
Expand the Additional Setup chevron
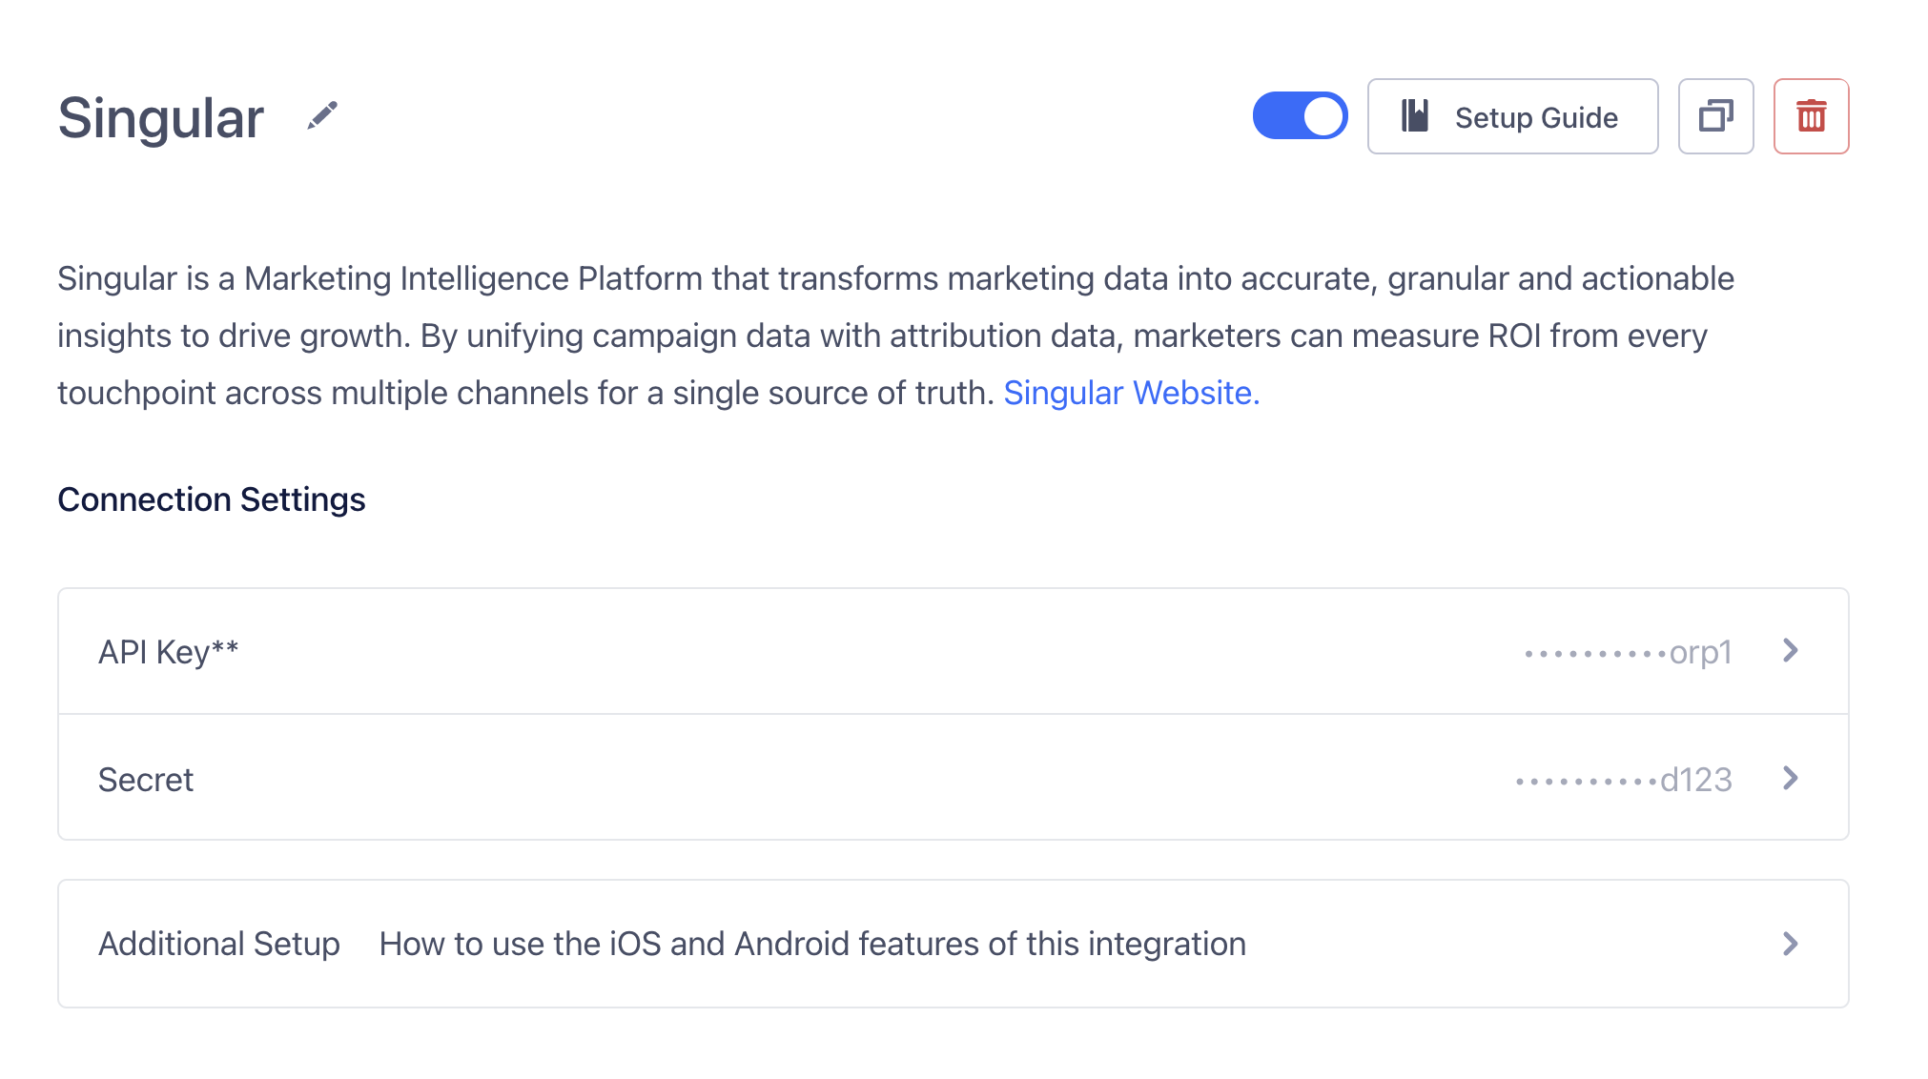(1790, 944)
